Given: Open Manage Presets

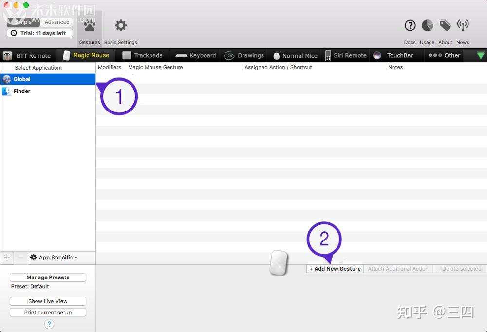Looking at the screenshot, I should click(x=47, y=277).
